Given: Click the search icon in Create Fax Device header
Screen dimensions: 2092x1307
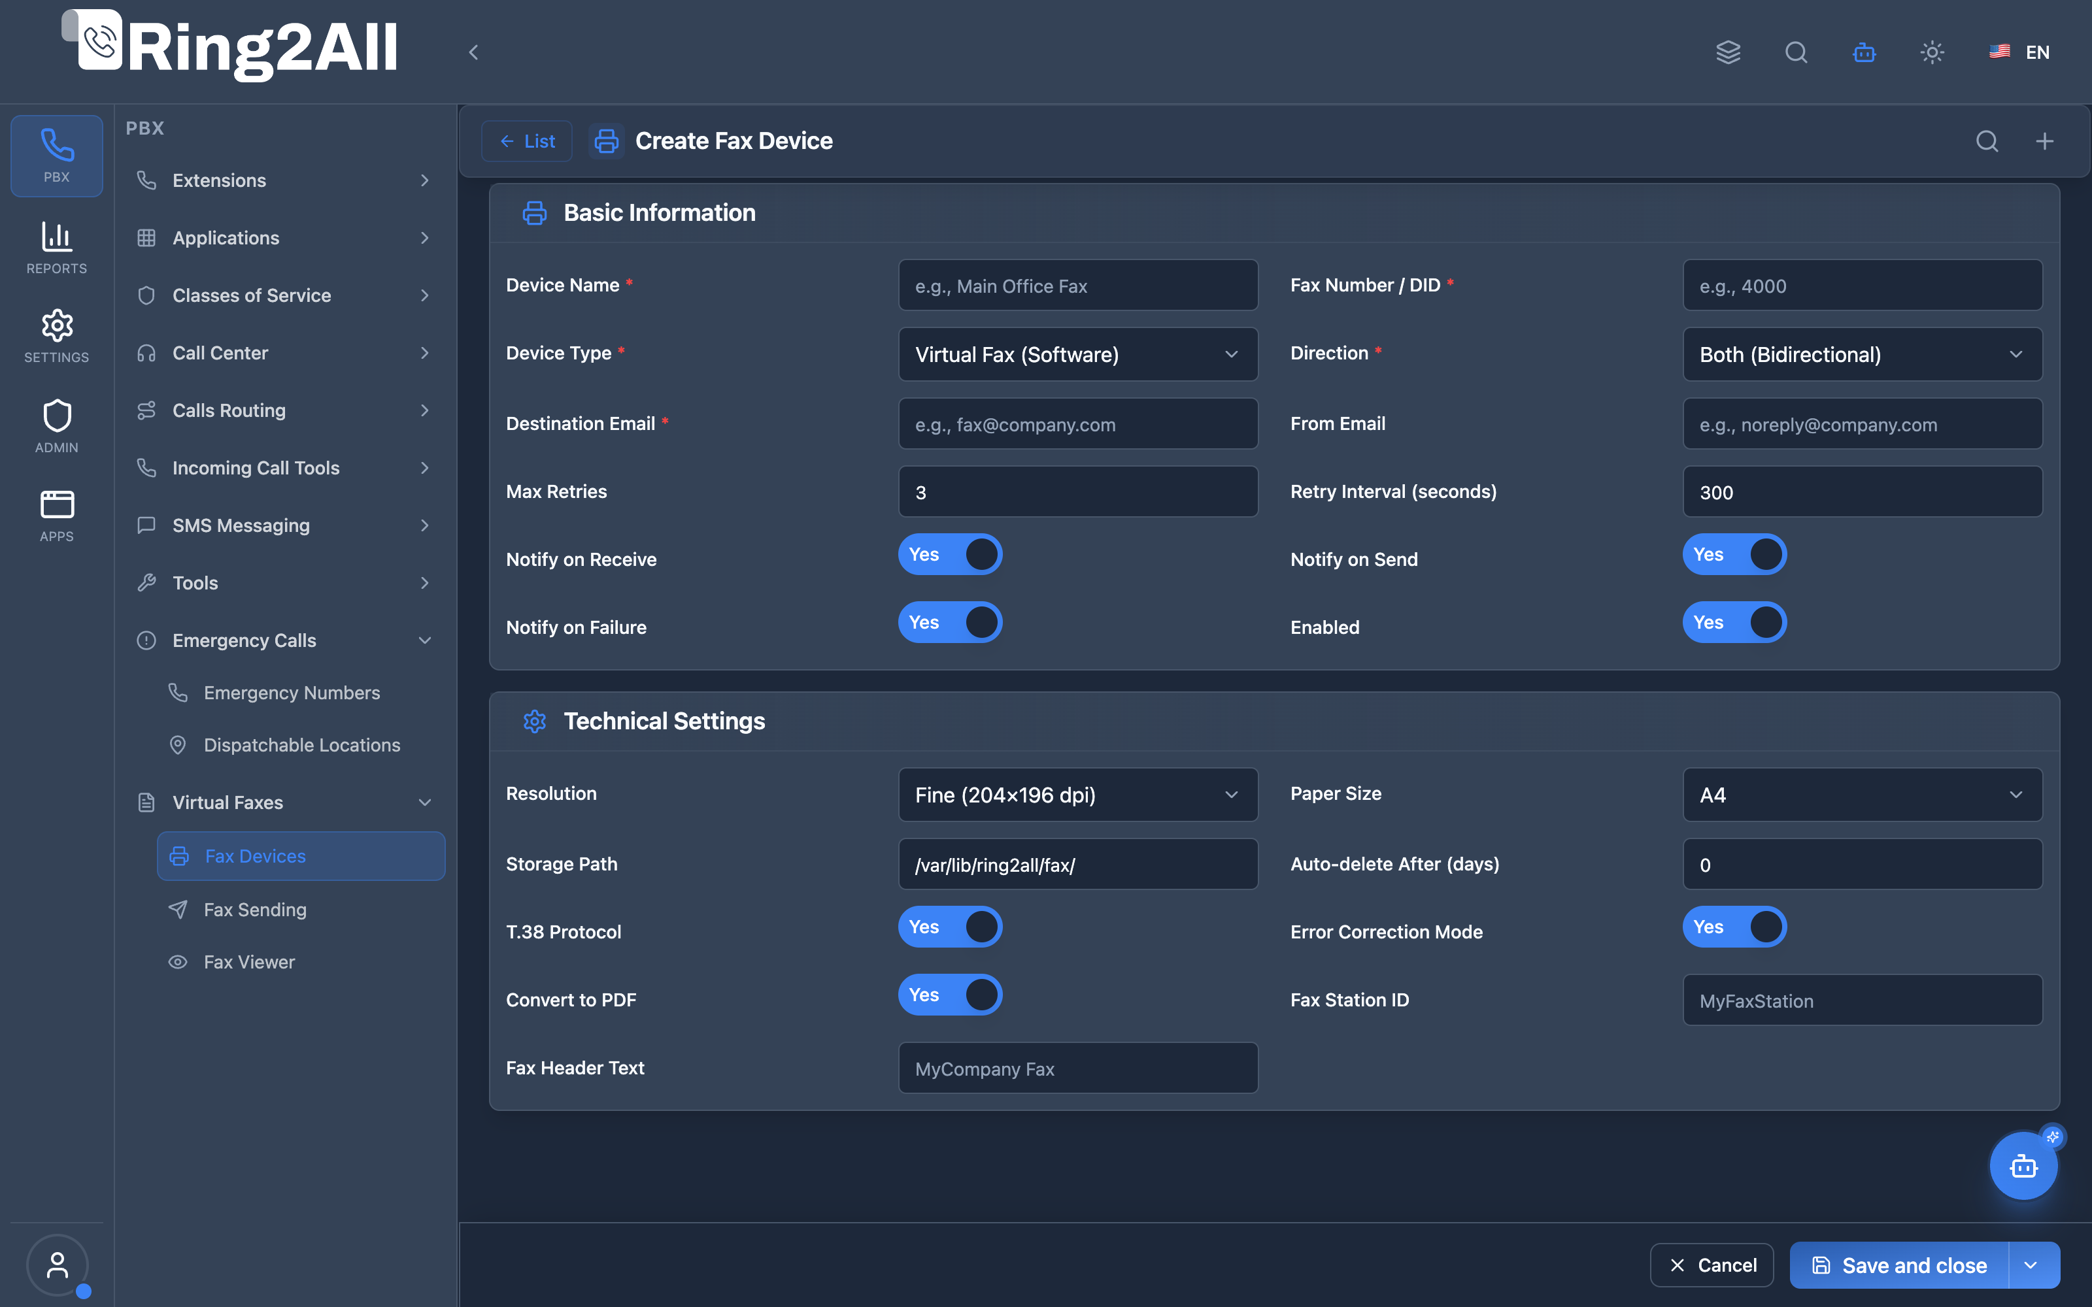Looking at the screenshot, I should coord(1987,141).
